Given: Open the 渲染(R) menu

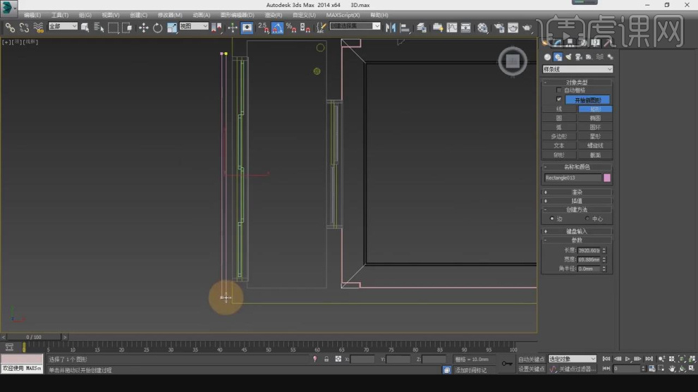Looking at the screenshot, I should pos(274,15).
